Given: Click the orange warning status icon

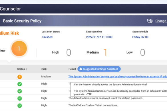Looking at the screenshot, I should click(x=20, y=77).
